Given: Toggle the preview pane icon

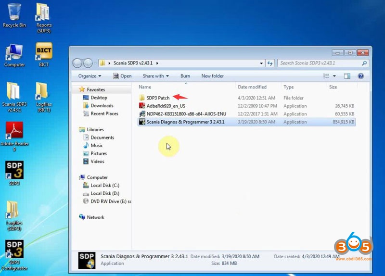Looking at the screenshot, I should tap(347, 76).
